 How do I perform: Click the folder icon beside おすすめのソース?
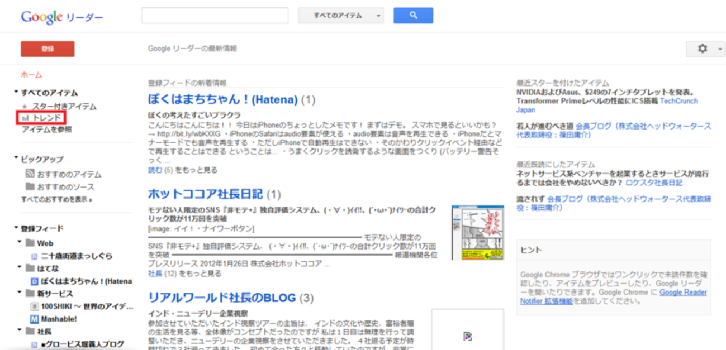click(x=30, y=186)
